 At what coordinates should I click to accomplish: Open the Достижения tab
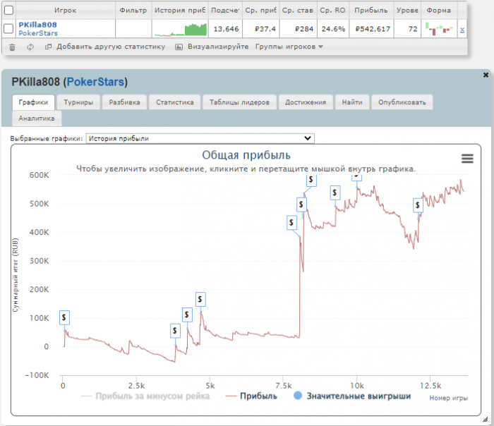[x=306, y=102]
